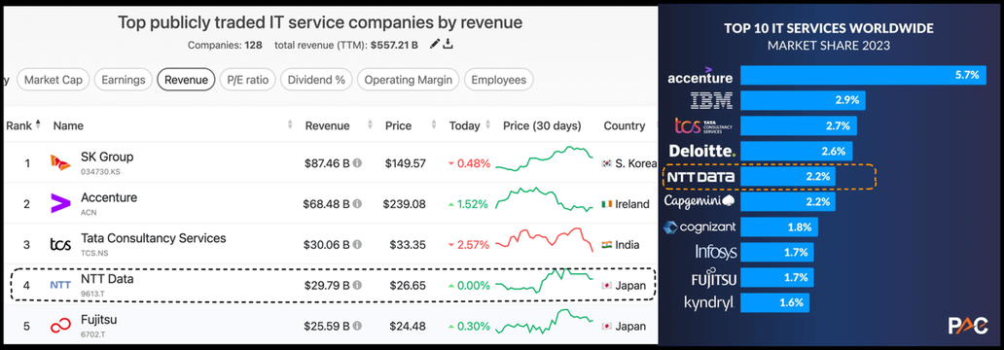Click Accenture's 5.7% blue market share bar
The width and height of the screenshot is (1004, 350).
(863, 75)
